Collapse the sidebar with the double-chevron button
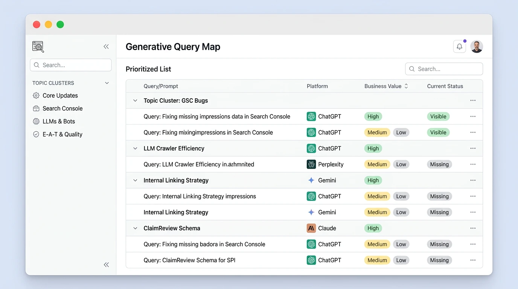Viewport: 518px width, 289px height. pyautogui.click(x=106, y=46)
